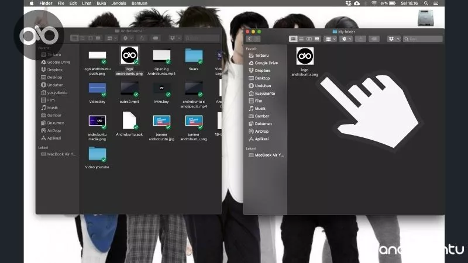Select Androbuntu.apk file
The image size is (468, 263).
[x=129, y=124]
